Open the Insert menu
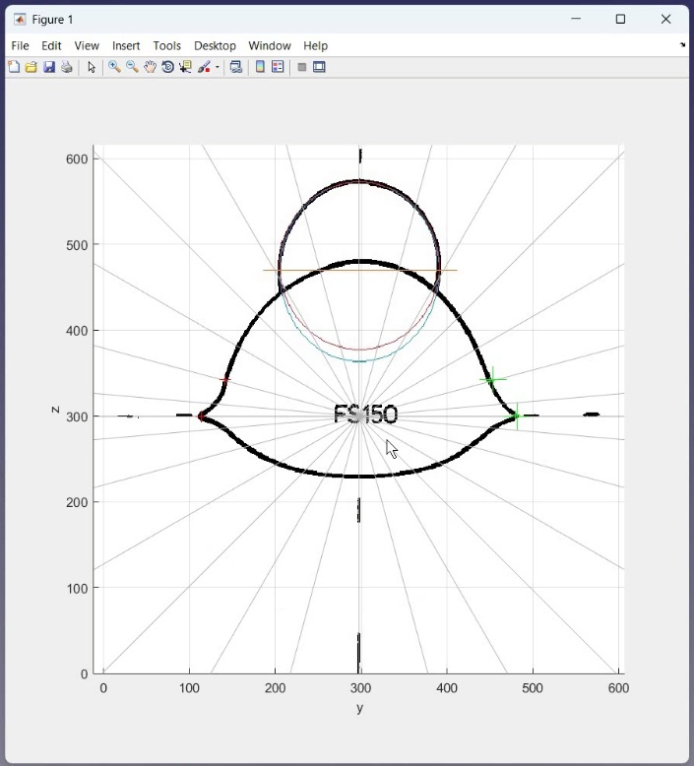 126,45
